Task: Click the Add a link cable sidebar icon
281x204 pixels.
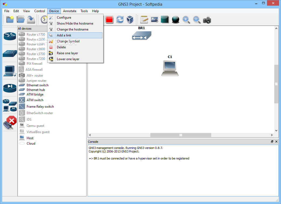Action: coord(10,123)
